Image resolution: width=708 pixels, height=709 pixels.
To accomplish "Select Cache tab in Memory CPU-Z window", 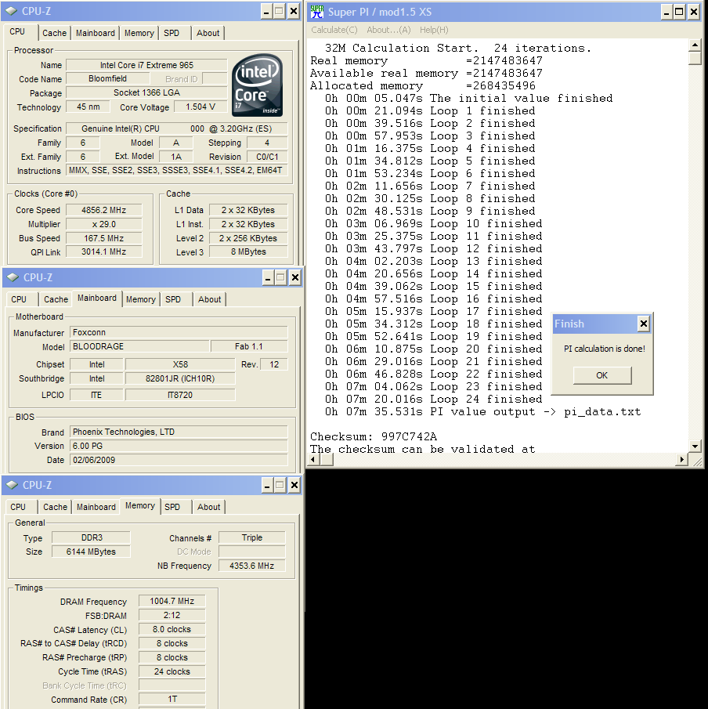I will (x=55, y=507).
